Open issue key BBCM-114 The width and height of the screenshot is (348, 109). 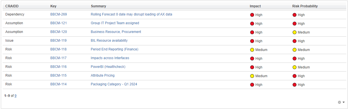(59, 84)
